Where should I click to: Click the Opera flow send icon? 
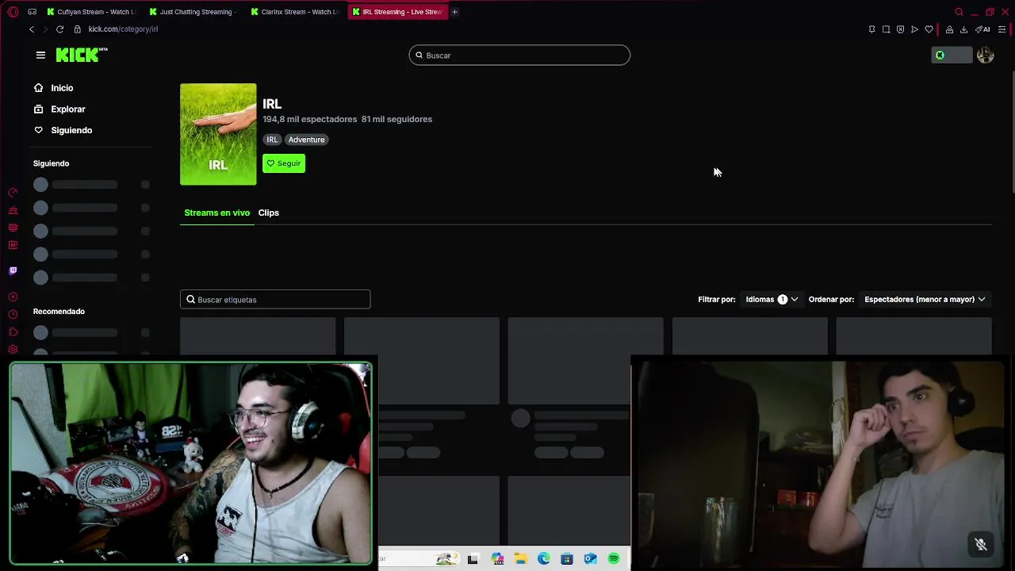(914, 29)
